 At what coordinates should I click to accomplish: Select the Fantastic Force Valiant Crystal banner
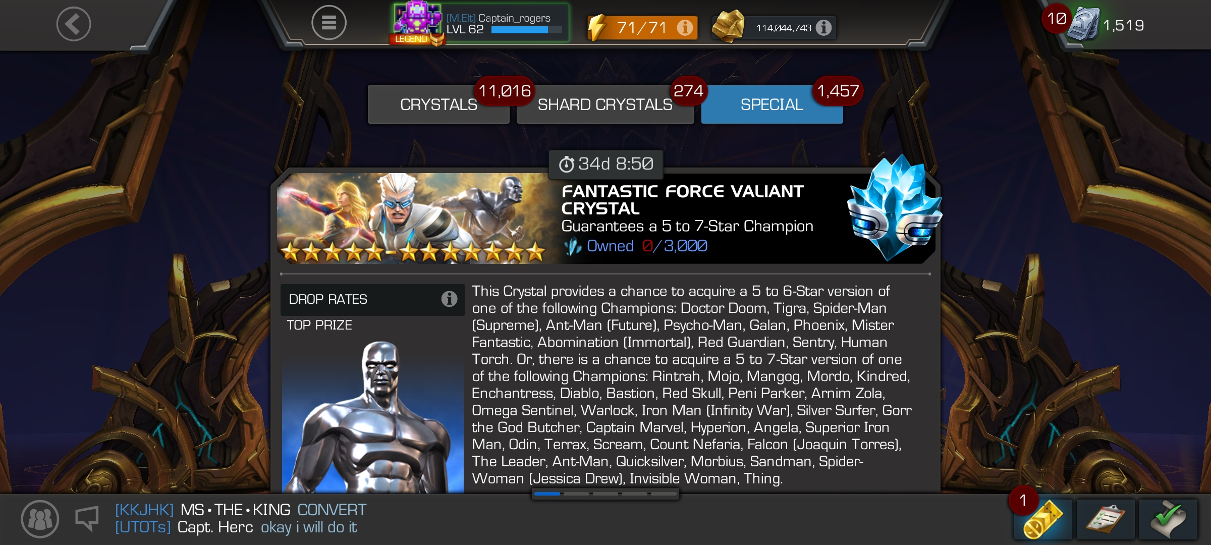pyautogui.click(x=606, y=218)
